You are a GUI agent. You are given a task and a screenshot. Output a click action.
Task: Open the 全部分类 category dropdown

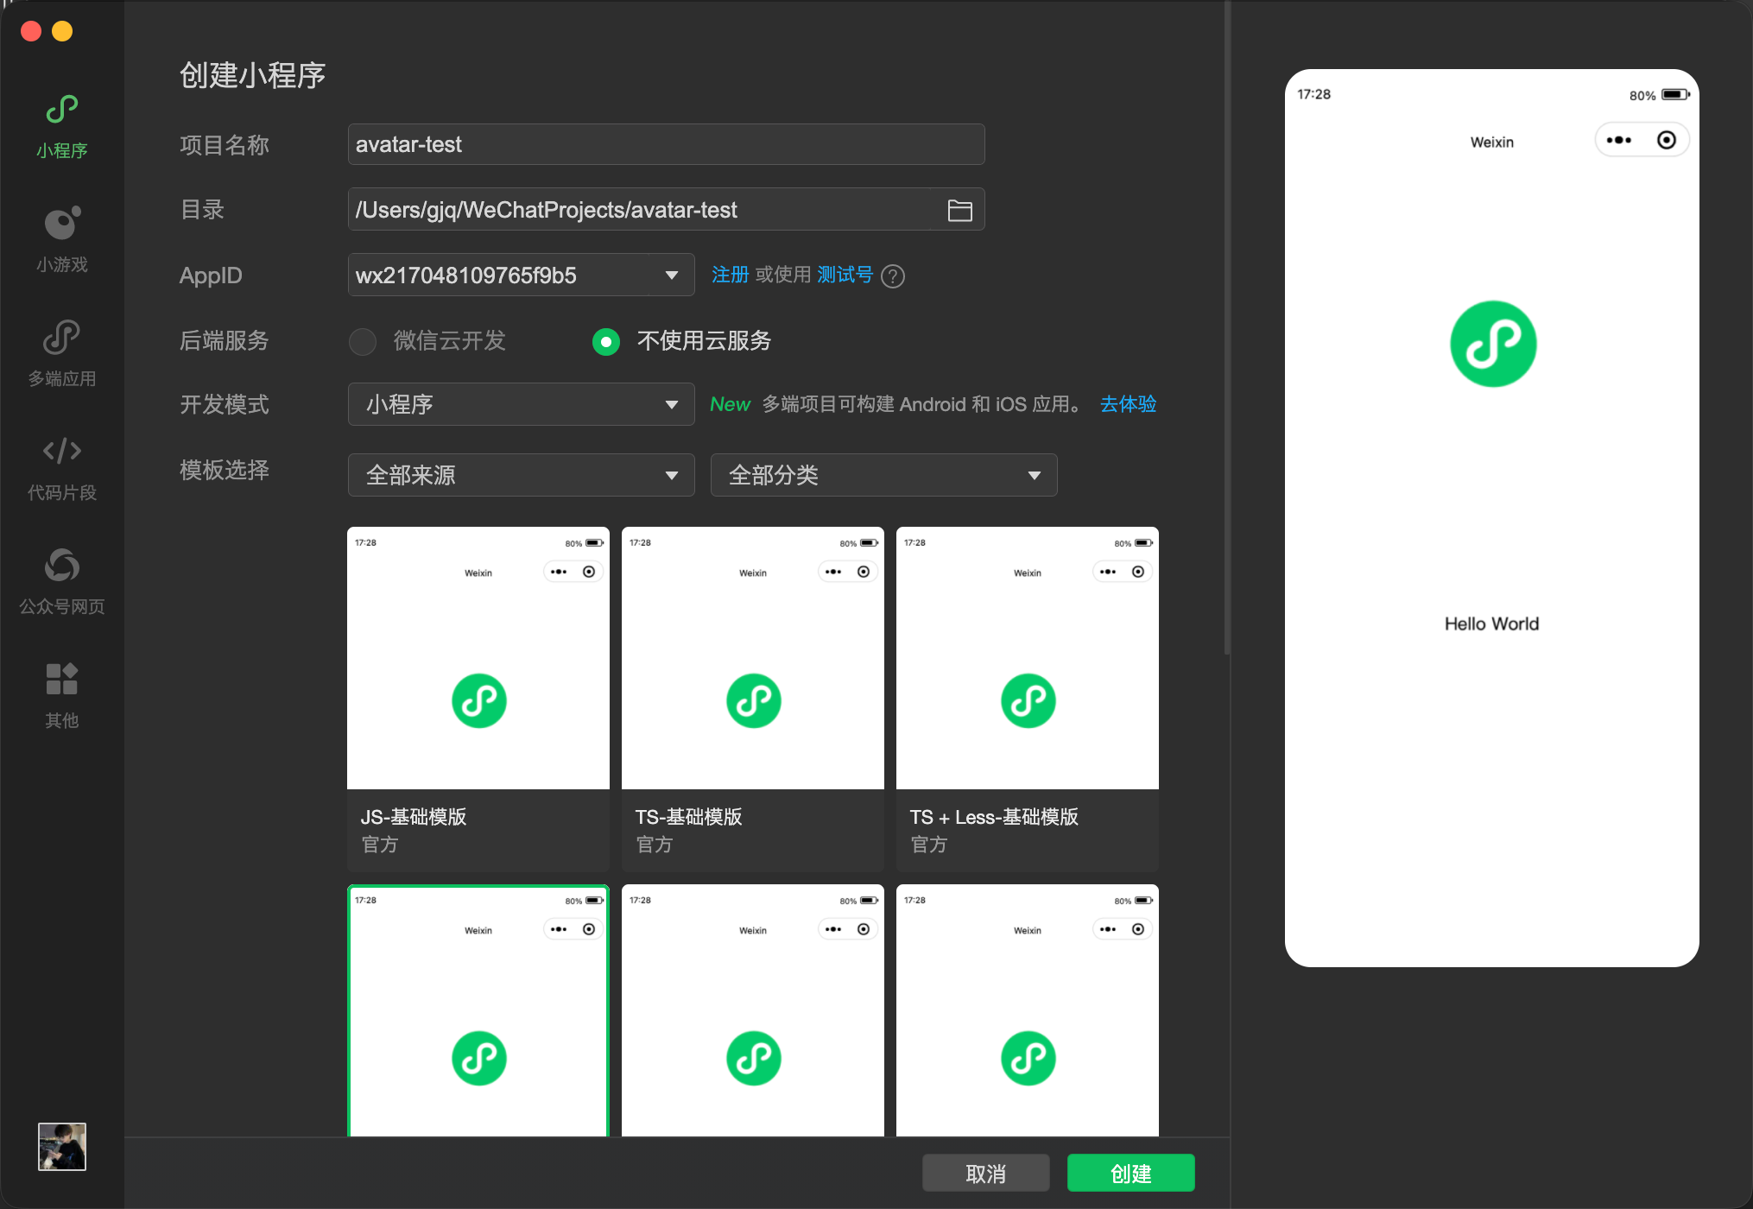point(883,475)
